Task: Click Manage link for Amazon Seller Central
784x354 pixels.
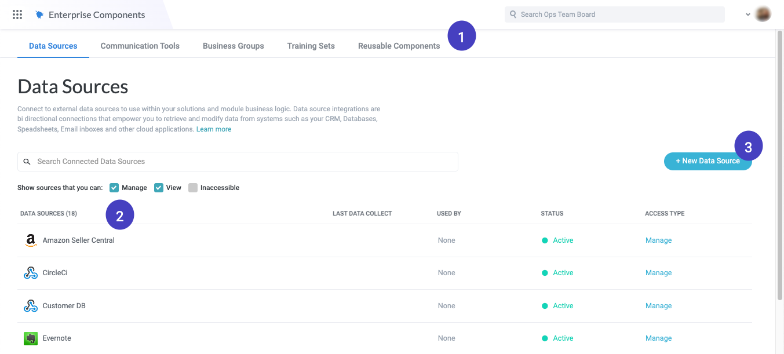Action: point(658,240)
